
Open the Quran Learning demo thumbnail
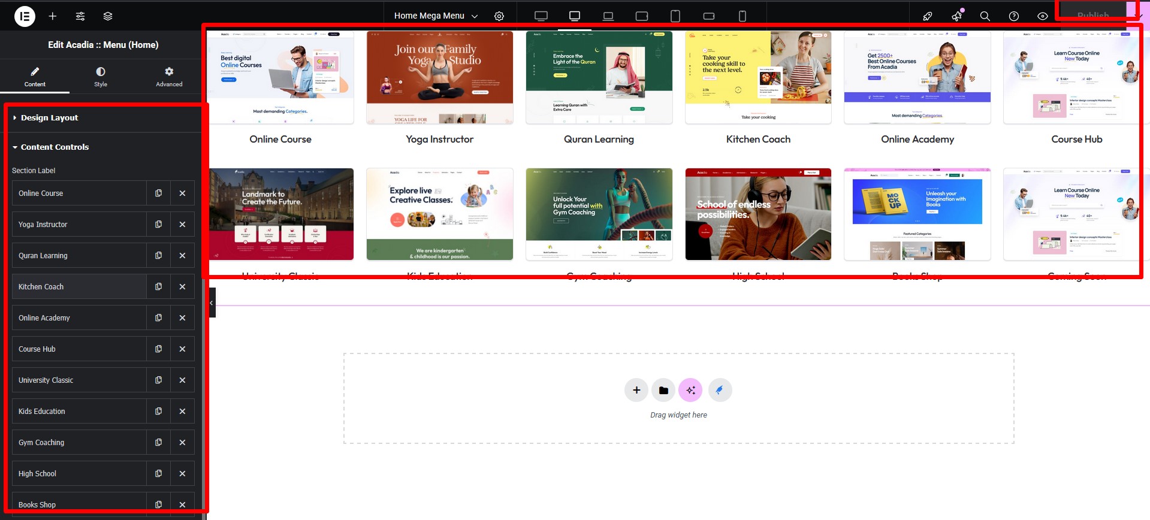coord(599,77)
